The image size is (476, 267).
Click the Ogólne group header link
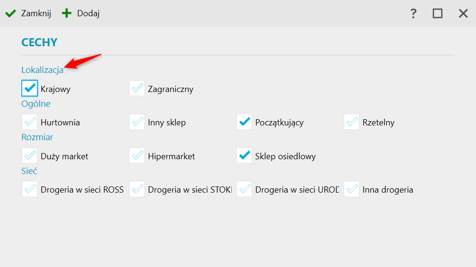click(x=36, y=103)
